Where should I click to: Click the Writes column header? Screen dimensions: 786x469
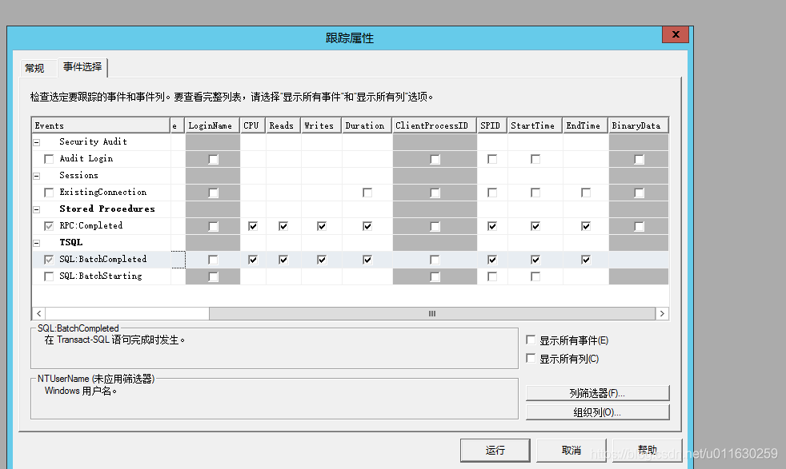[321, 125]
